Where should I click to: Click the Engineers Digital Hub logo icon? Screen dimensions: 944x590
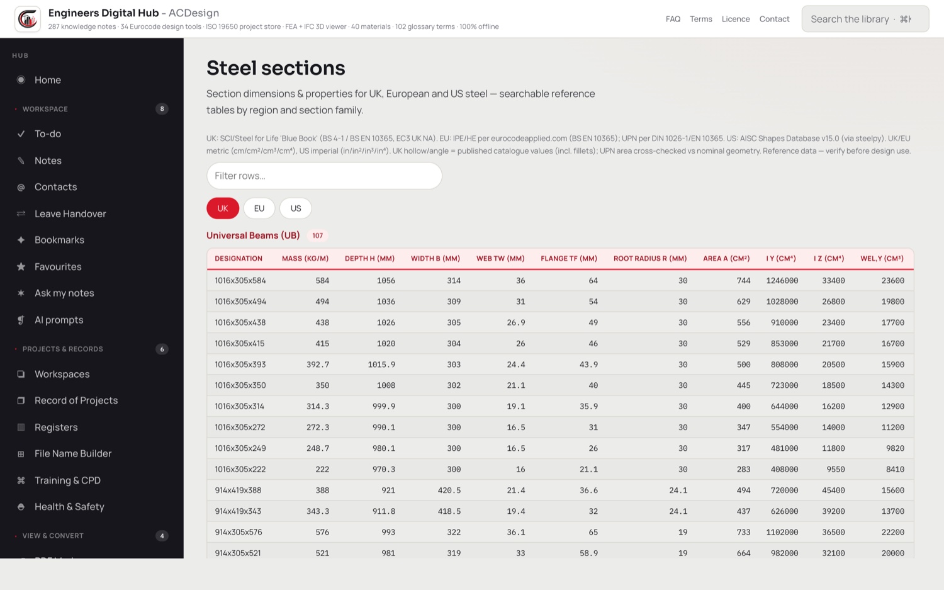coord(28,19)
